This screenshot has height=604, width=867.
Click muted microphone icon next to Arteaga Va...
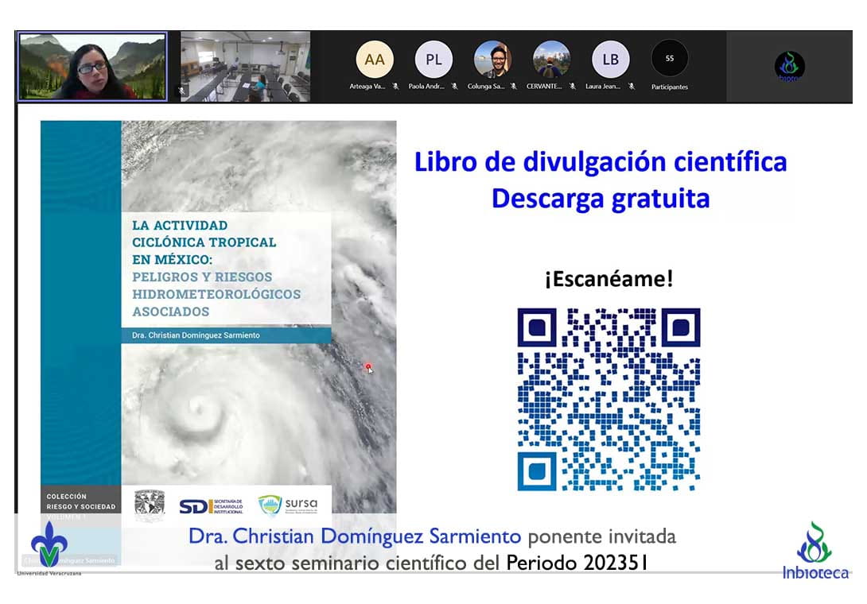395,87
